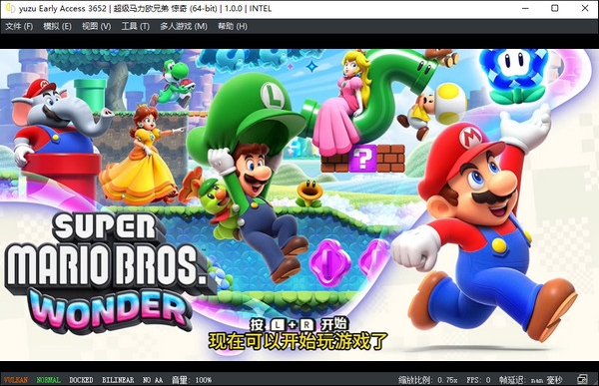Change the NO AA anti-aliasing option
This screenshot has width=599, height=386.
click(153, 380)
